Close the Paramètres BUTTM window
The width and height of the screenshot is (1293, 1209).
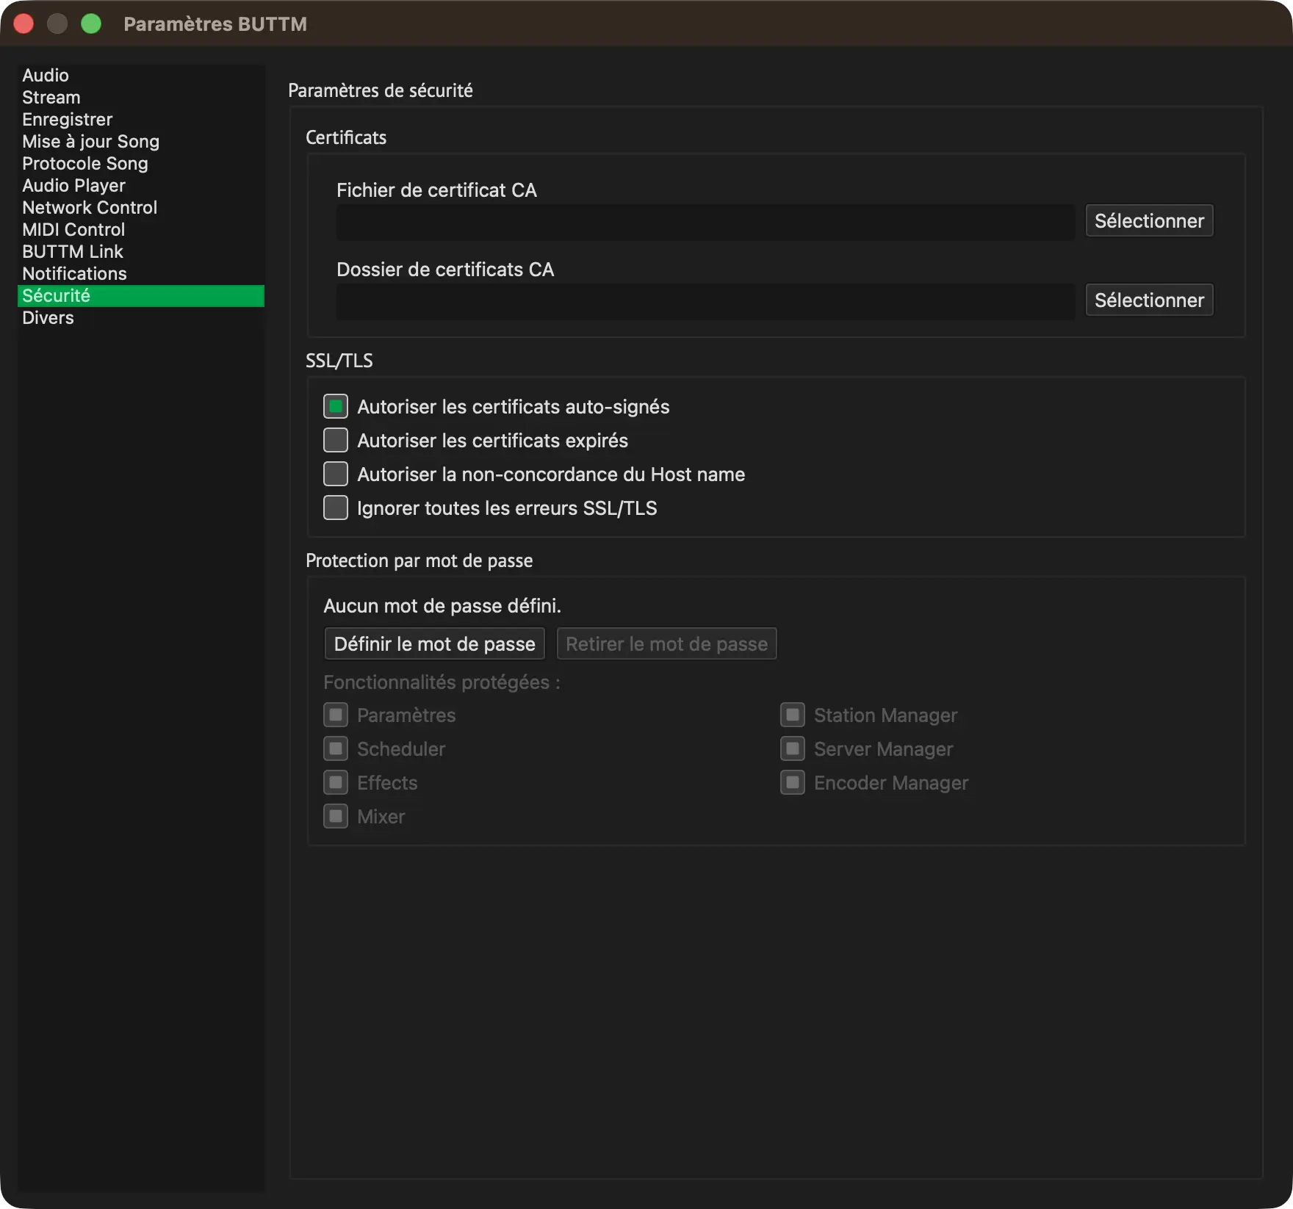pos(24,24)
